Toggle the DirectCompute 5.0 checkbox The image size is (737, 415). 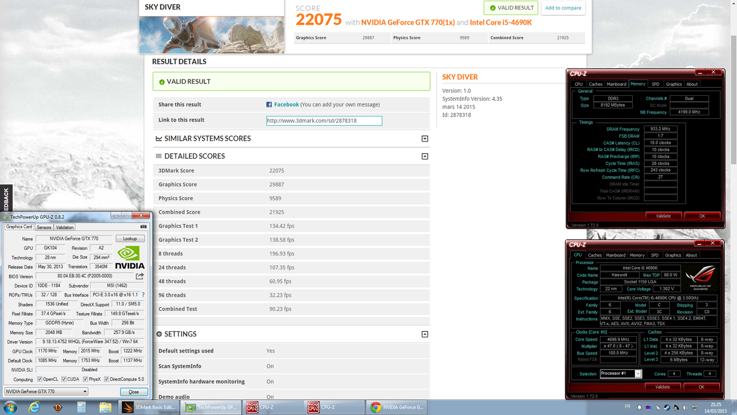click(107, 379)
